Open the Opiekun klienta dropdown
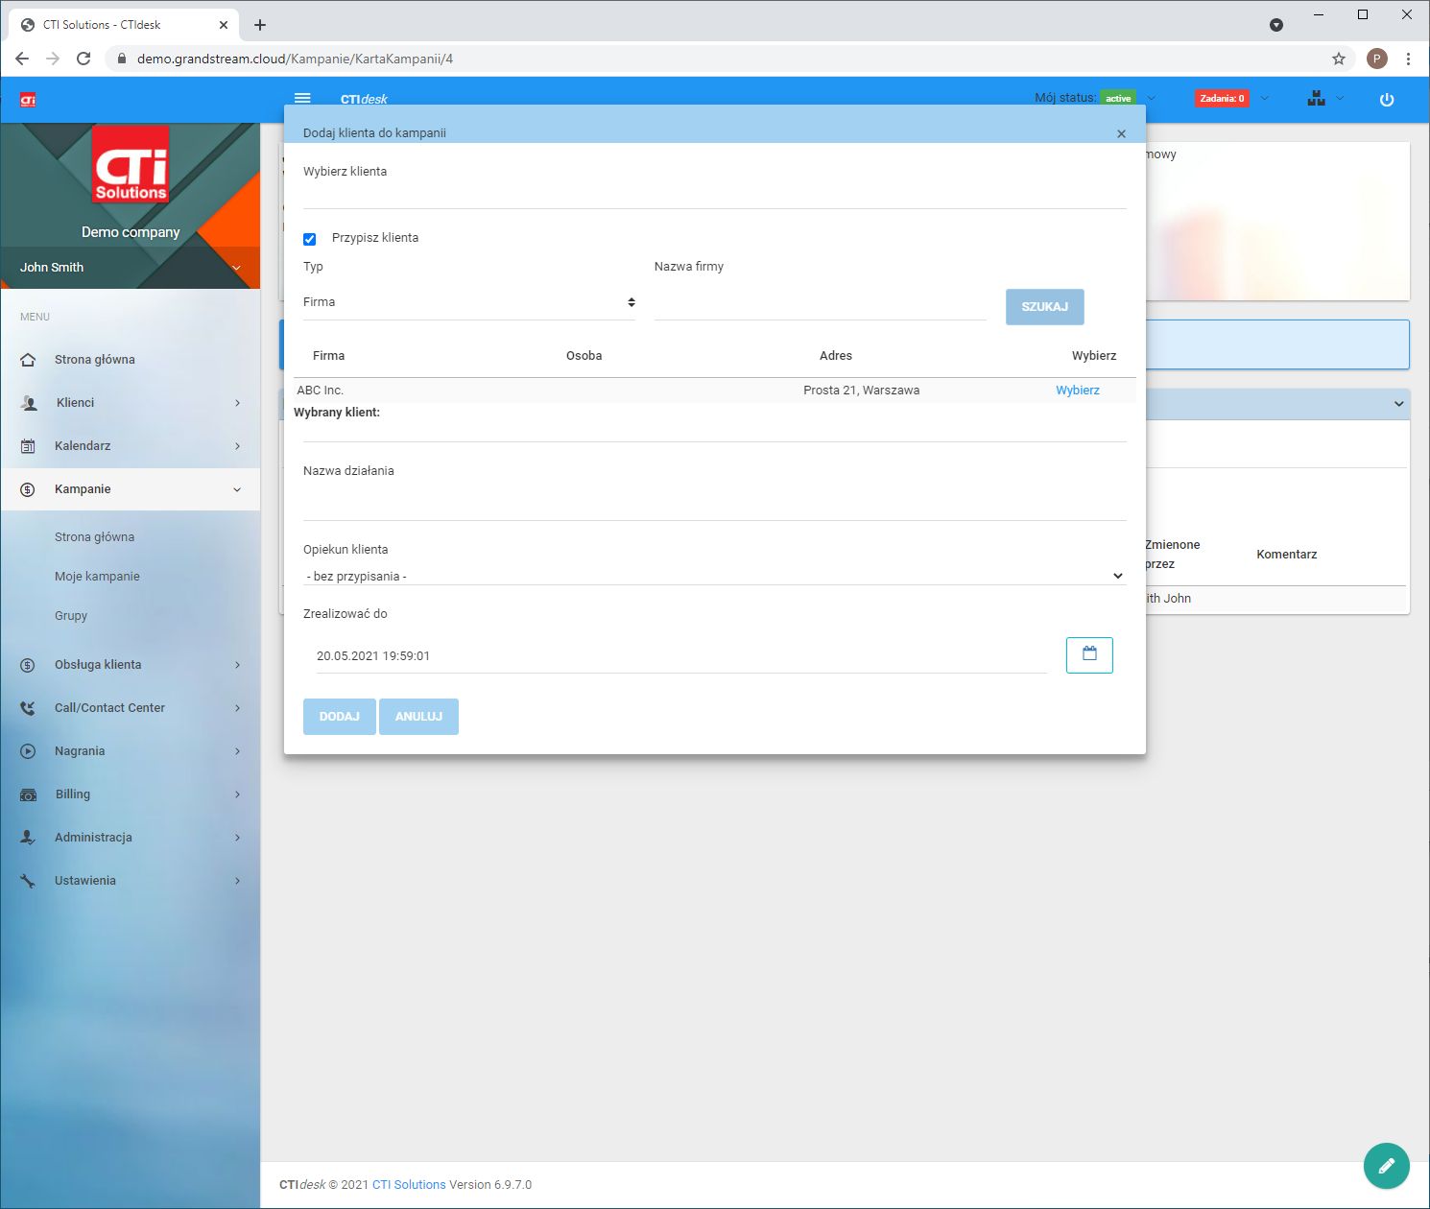The width and height of the screenshot is (1430, 1209). click(714, 576)
